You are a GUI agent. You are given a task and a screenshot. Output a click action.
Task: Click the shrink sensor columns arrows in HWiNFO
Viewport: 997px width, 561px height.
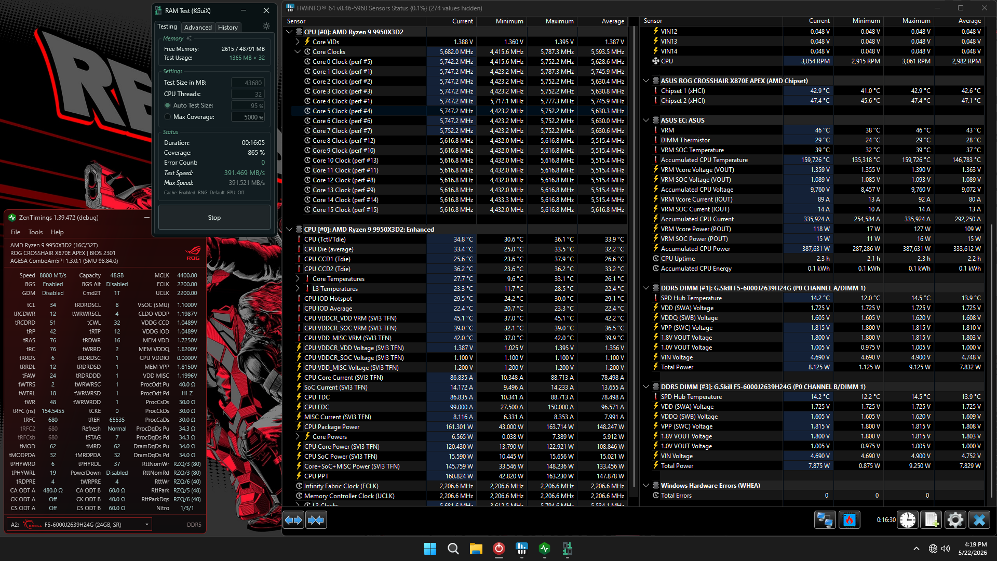(316, 520)
